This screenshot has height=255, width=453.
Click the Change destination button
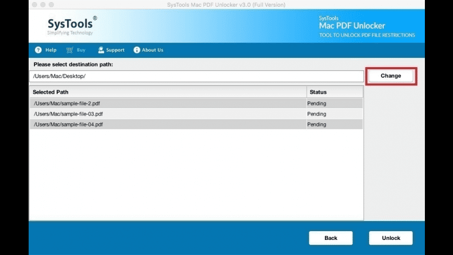point(391,76)
